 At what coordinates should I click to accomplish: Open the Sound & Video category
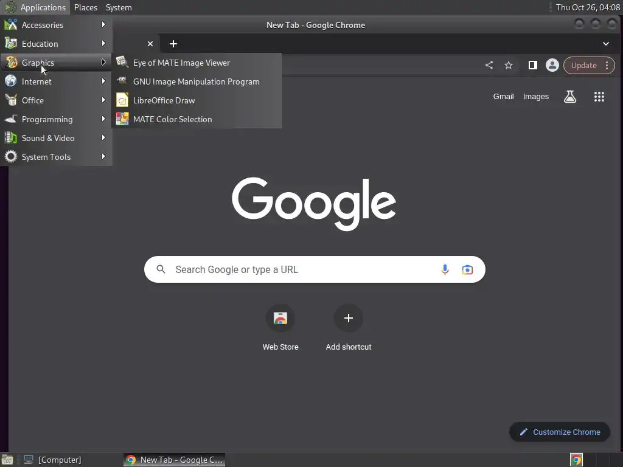[x=56, y=138]
